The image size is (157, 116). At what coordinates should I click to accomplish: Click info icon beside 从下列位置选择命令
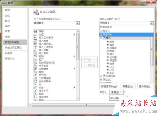point(60,19)
